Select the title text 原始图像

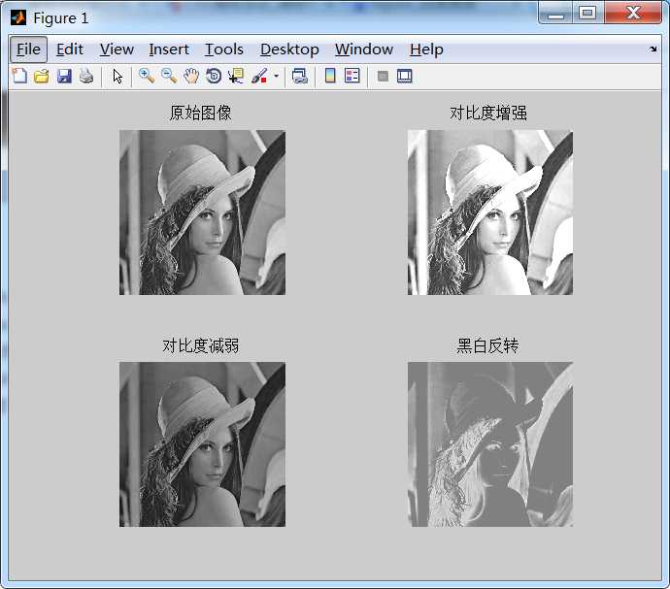tap(200, 114)
